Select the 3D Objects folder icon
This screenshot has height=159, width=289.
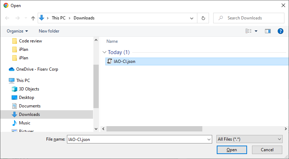click(14, 89)
